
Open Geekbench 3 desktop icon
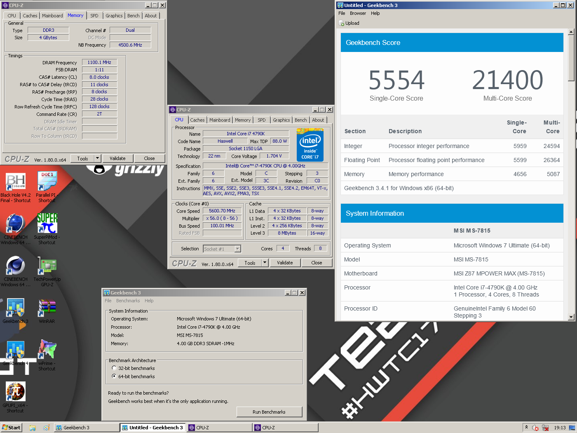point(16,308)
